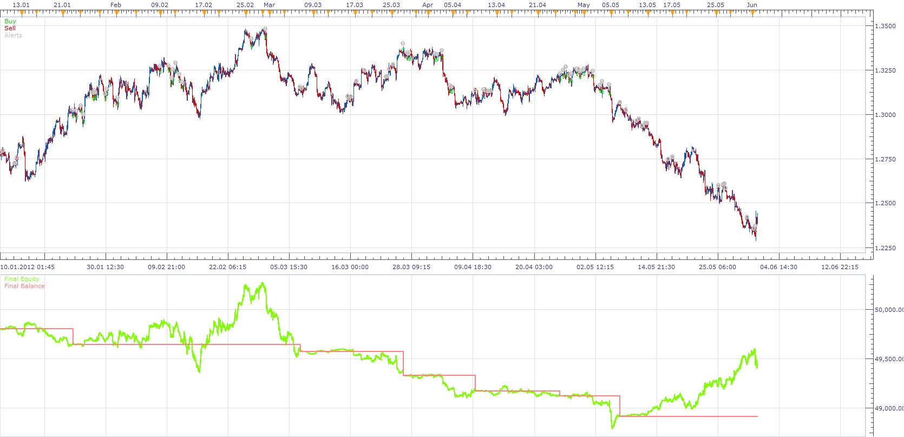Click the 30.01 12:30 timestamp label
Image resolution: width=904 pixels, height=437 pixels.
pyautogui.click(x=105, y=267)
